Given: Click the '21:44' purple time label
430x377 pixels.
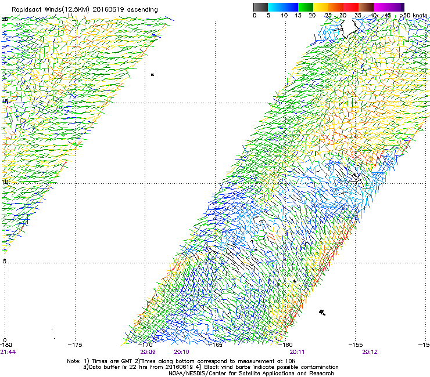Looking at the screenshot, I should tap(8, 352).
